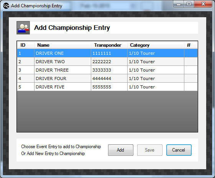
Task: Cancel the championship entry dialog
Action: click(179, 150)
